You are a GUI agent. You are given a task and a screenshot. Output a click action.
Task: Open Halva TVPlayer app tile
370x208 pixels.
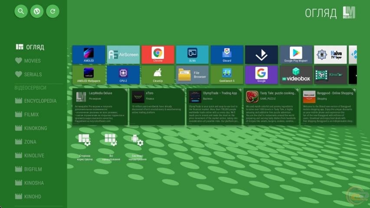click(331, 55)
